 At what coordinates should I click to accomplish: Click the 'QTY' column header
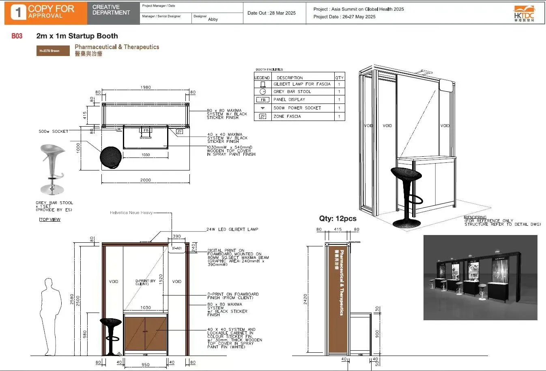tap(339, 78)
